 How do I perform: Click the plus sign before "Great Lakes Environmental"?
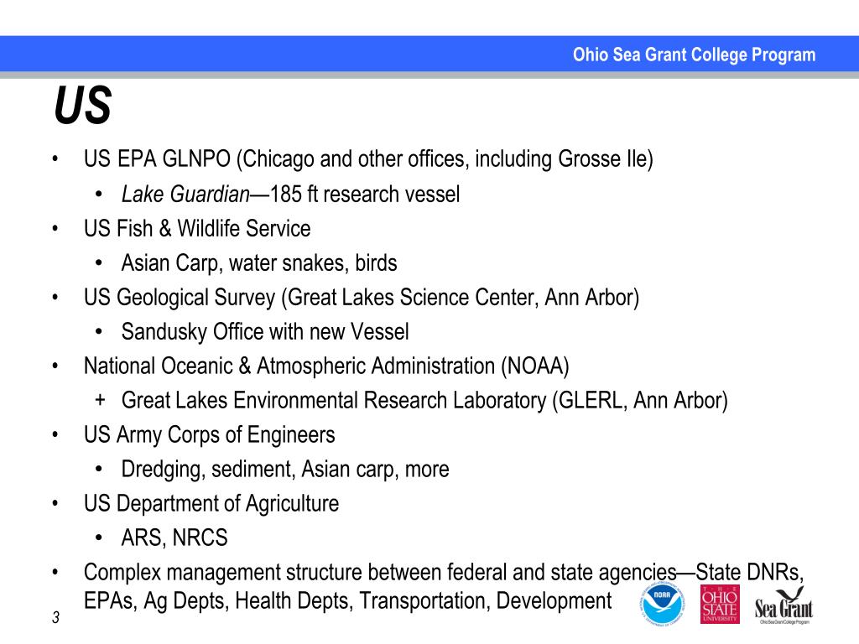coord(99,400)
